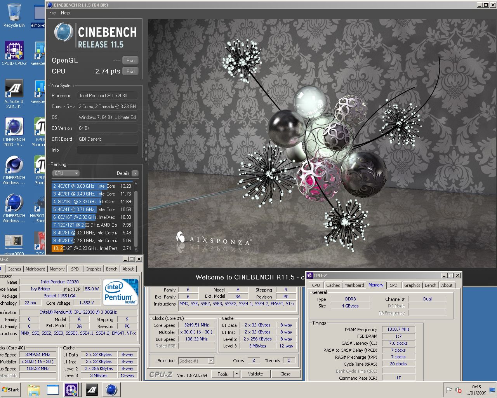Click the DRAM Frequency value 1010.7 MHz
497x398 pixels.
[x=398, y=329]
